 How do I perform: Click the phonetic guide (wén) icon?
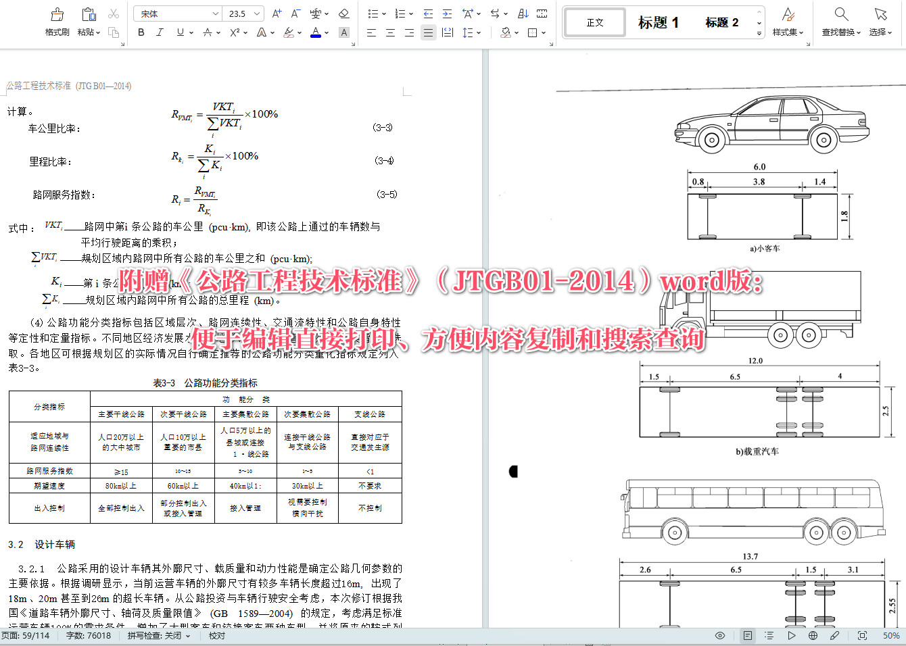click(316, 14)
